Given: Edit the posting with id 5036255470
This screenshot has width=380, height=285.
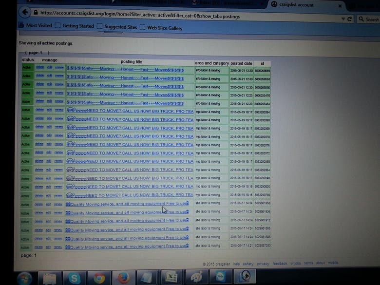Looking at the screenshot, I should coord(49,93).
